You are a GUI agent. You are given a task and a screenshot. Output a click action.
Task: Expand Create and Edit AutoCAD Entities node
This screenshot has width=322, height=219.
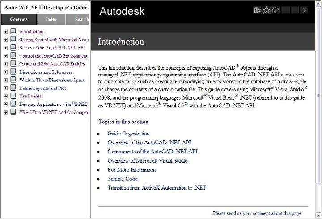coord(5,64)
